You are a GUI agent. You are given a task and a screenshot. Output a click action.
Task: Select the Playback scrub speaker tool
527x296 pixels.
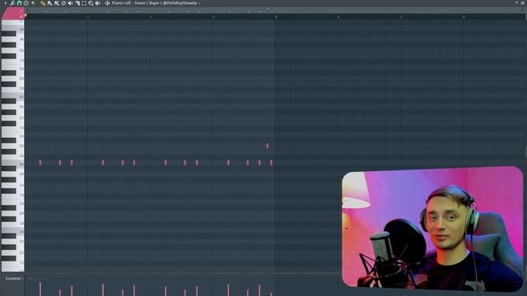tap(97, 3)
